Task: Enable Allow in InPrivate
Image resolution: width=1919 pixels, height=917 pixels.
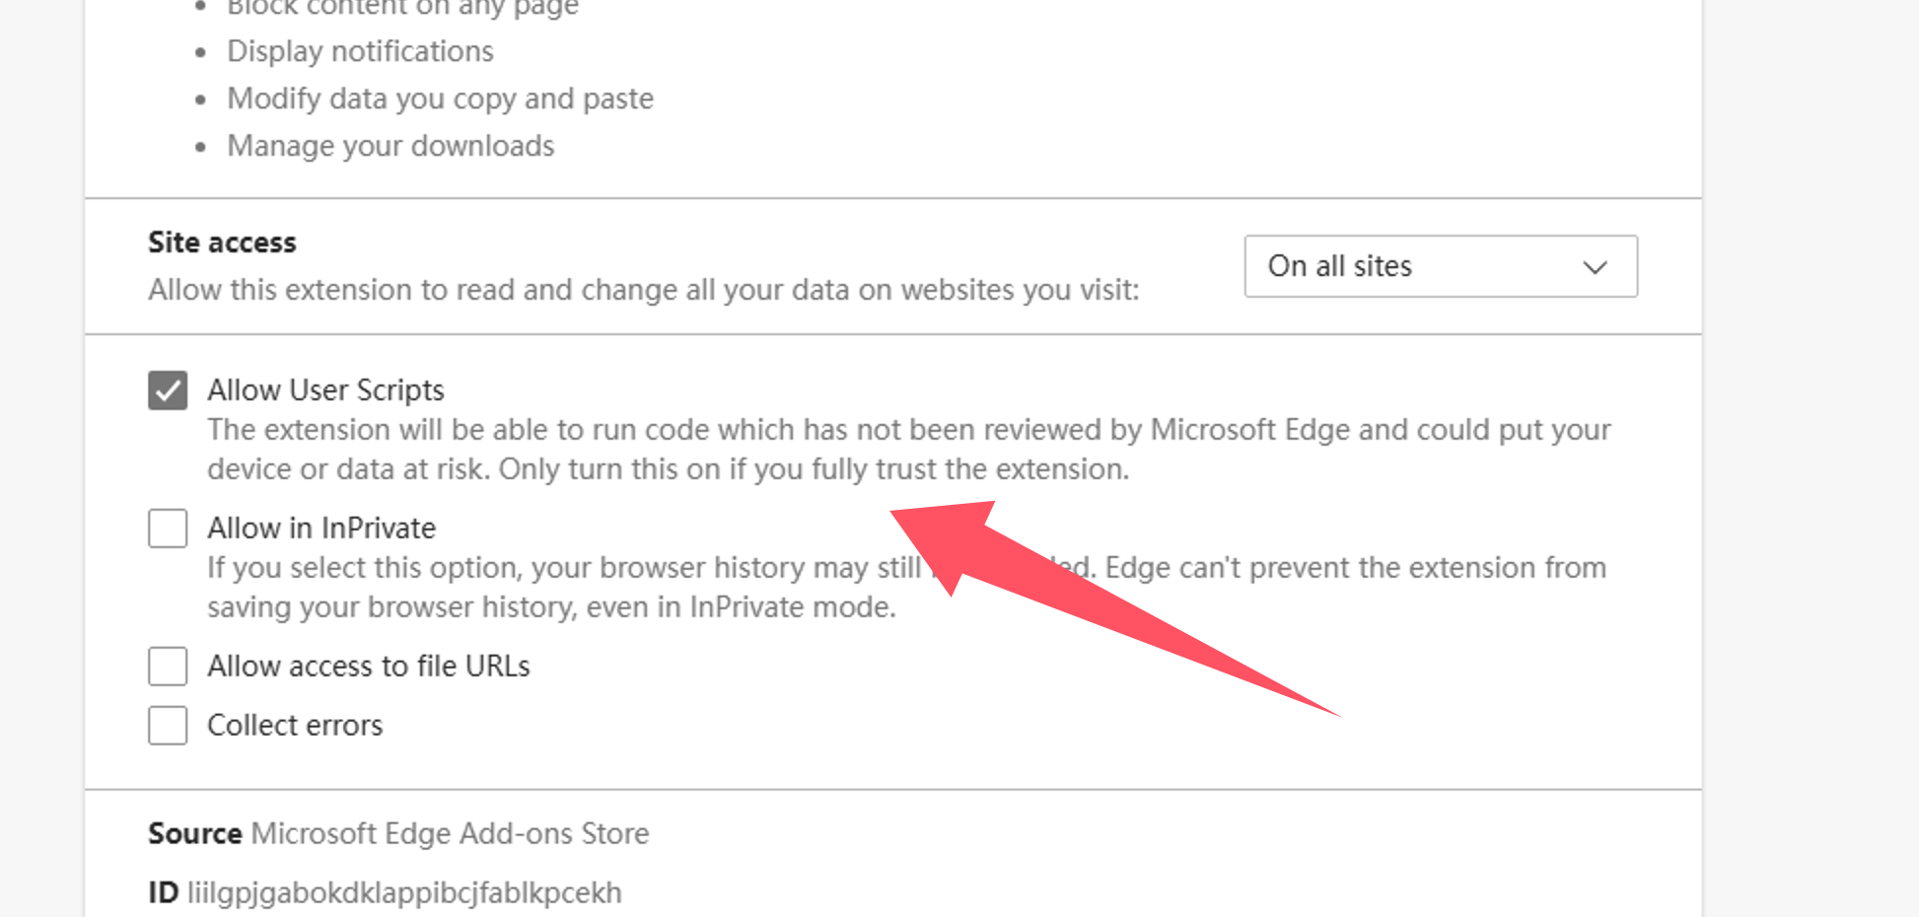Action: point(168,528)
